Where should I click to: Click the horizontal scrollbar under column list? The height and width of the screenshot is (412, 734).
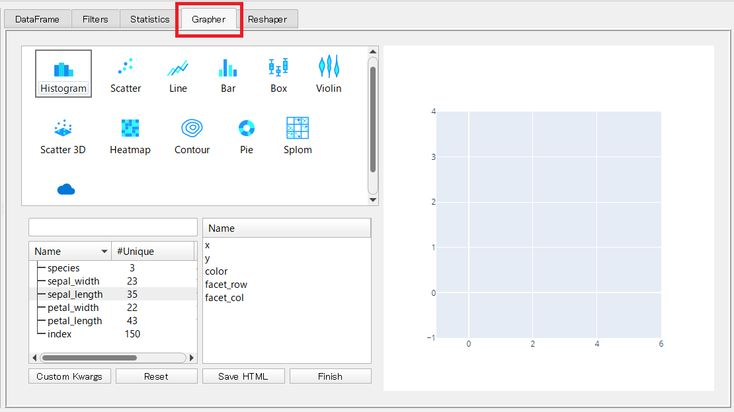tap(89, 358)
